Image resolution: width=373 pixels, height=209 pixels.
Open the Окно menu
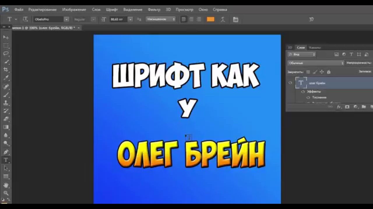coord(203,10)
